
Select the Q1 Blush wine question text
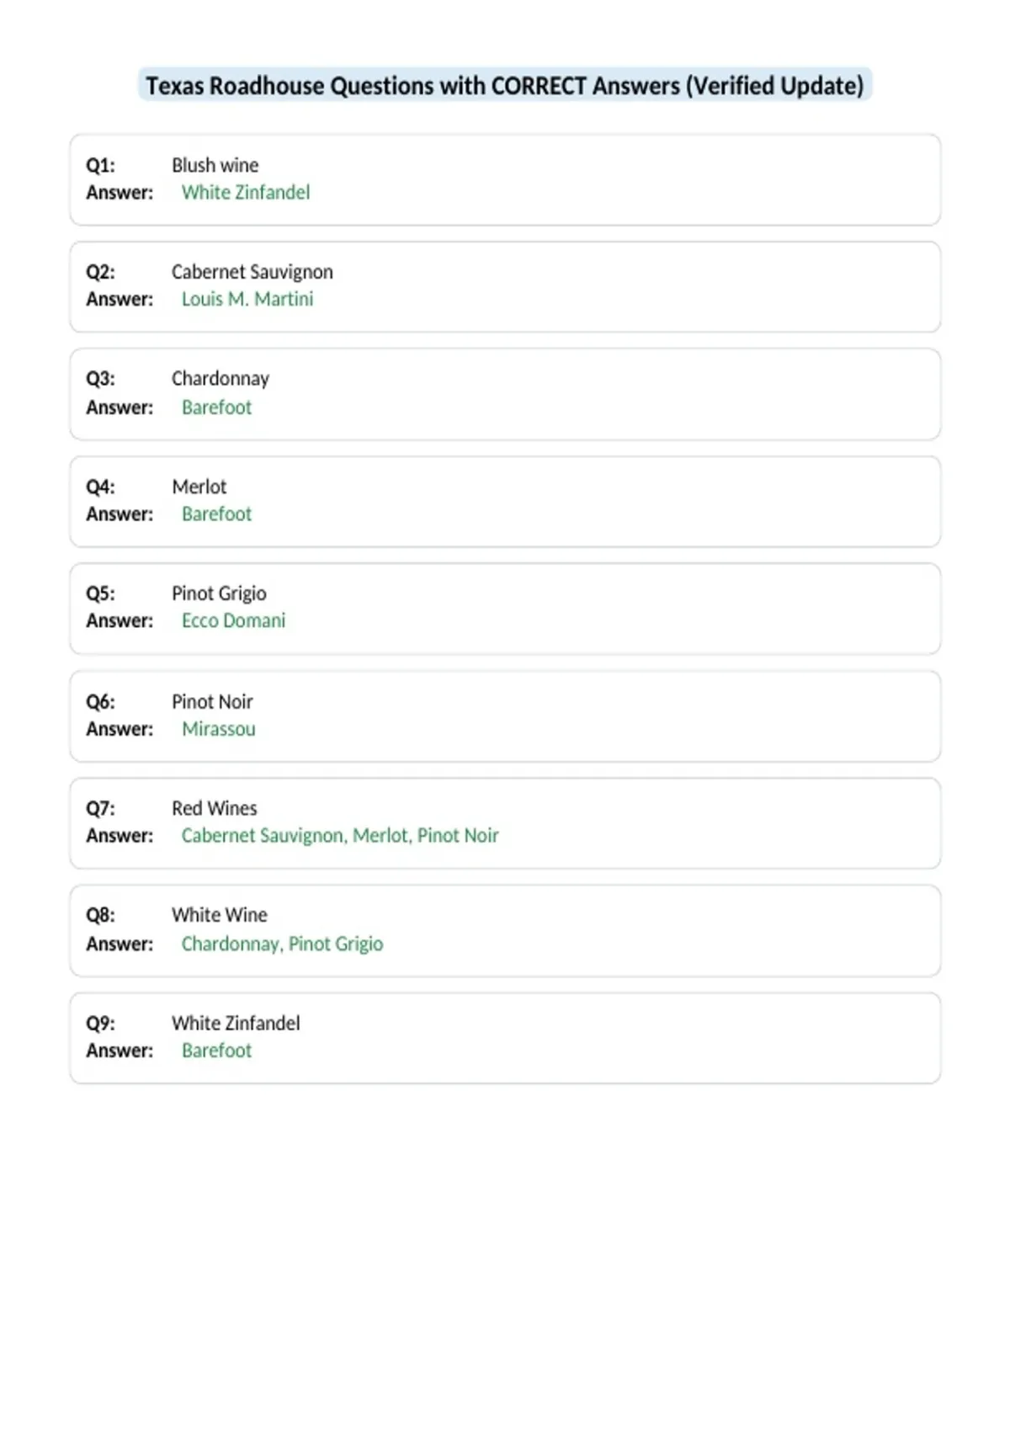(x=215, y=165)
